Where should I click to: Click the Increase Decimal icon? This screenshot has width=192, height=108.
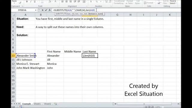coord(106,1)
